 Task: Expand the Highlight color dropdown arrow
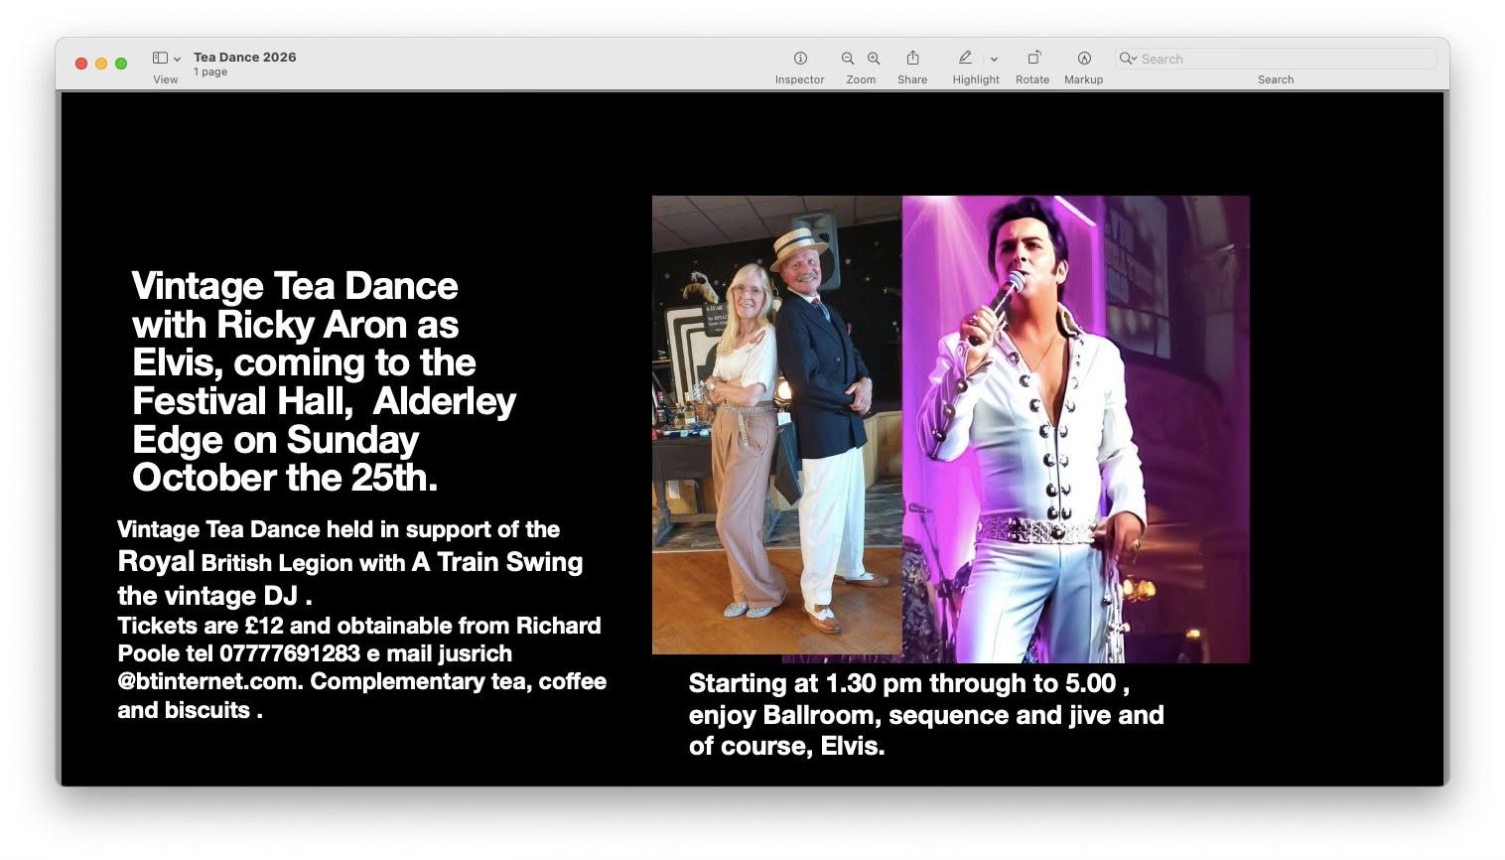pos(994,60)
